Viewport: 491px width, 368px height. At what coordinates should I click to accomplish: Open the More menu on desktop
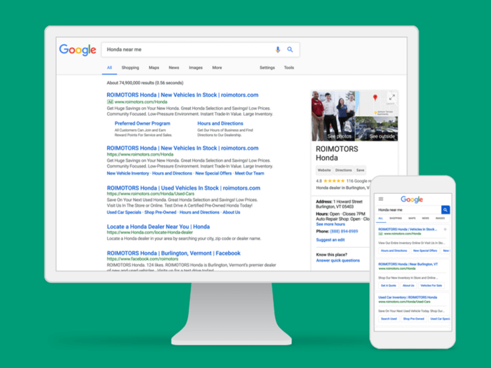coord(217,67)
